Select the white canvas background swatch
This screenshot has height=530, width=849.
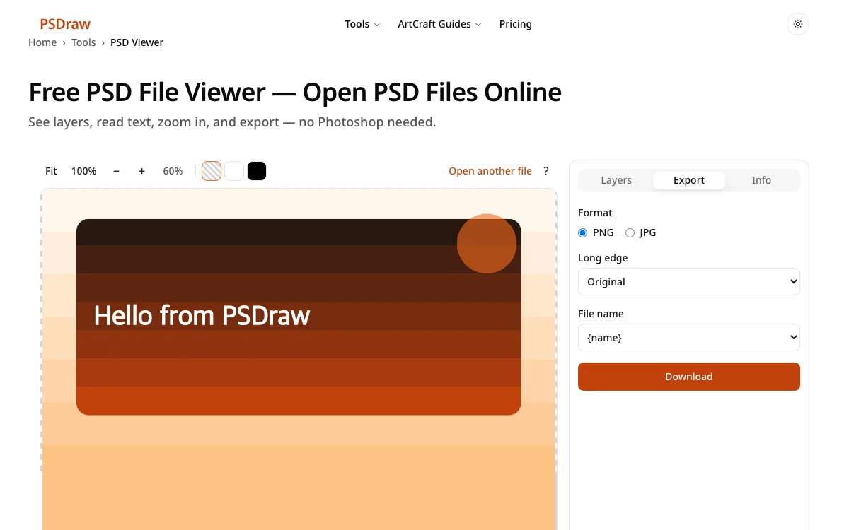pos(234,171)
